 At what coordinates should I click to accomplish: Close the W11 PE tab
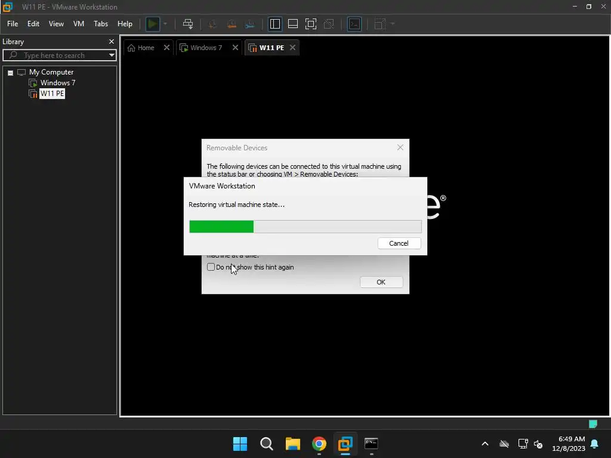click(x=292, y=48)
